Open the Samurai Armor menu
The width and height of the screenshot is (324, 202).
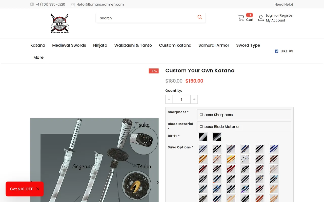[x=214, y=45]
